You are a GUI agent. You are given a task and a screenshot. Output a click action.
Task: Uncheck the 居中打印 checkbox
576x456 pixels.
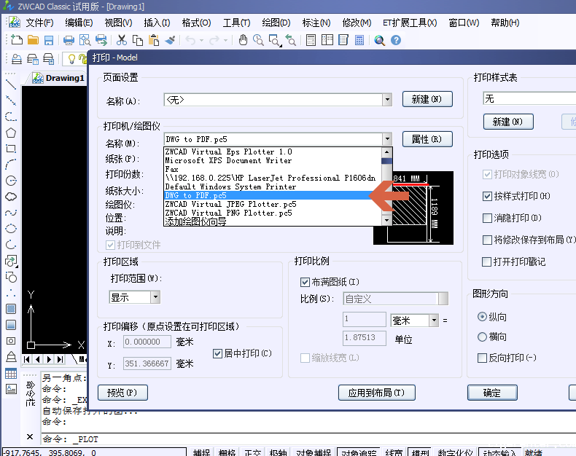click(x=217, y=353)
